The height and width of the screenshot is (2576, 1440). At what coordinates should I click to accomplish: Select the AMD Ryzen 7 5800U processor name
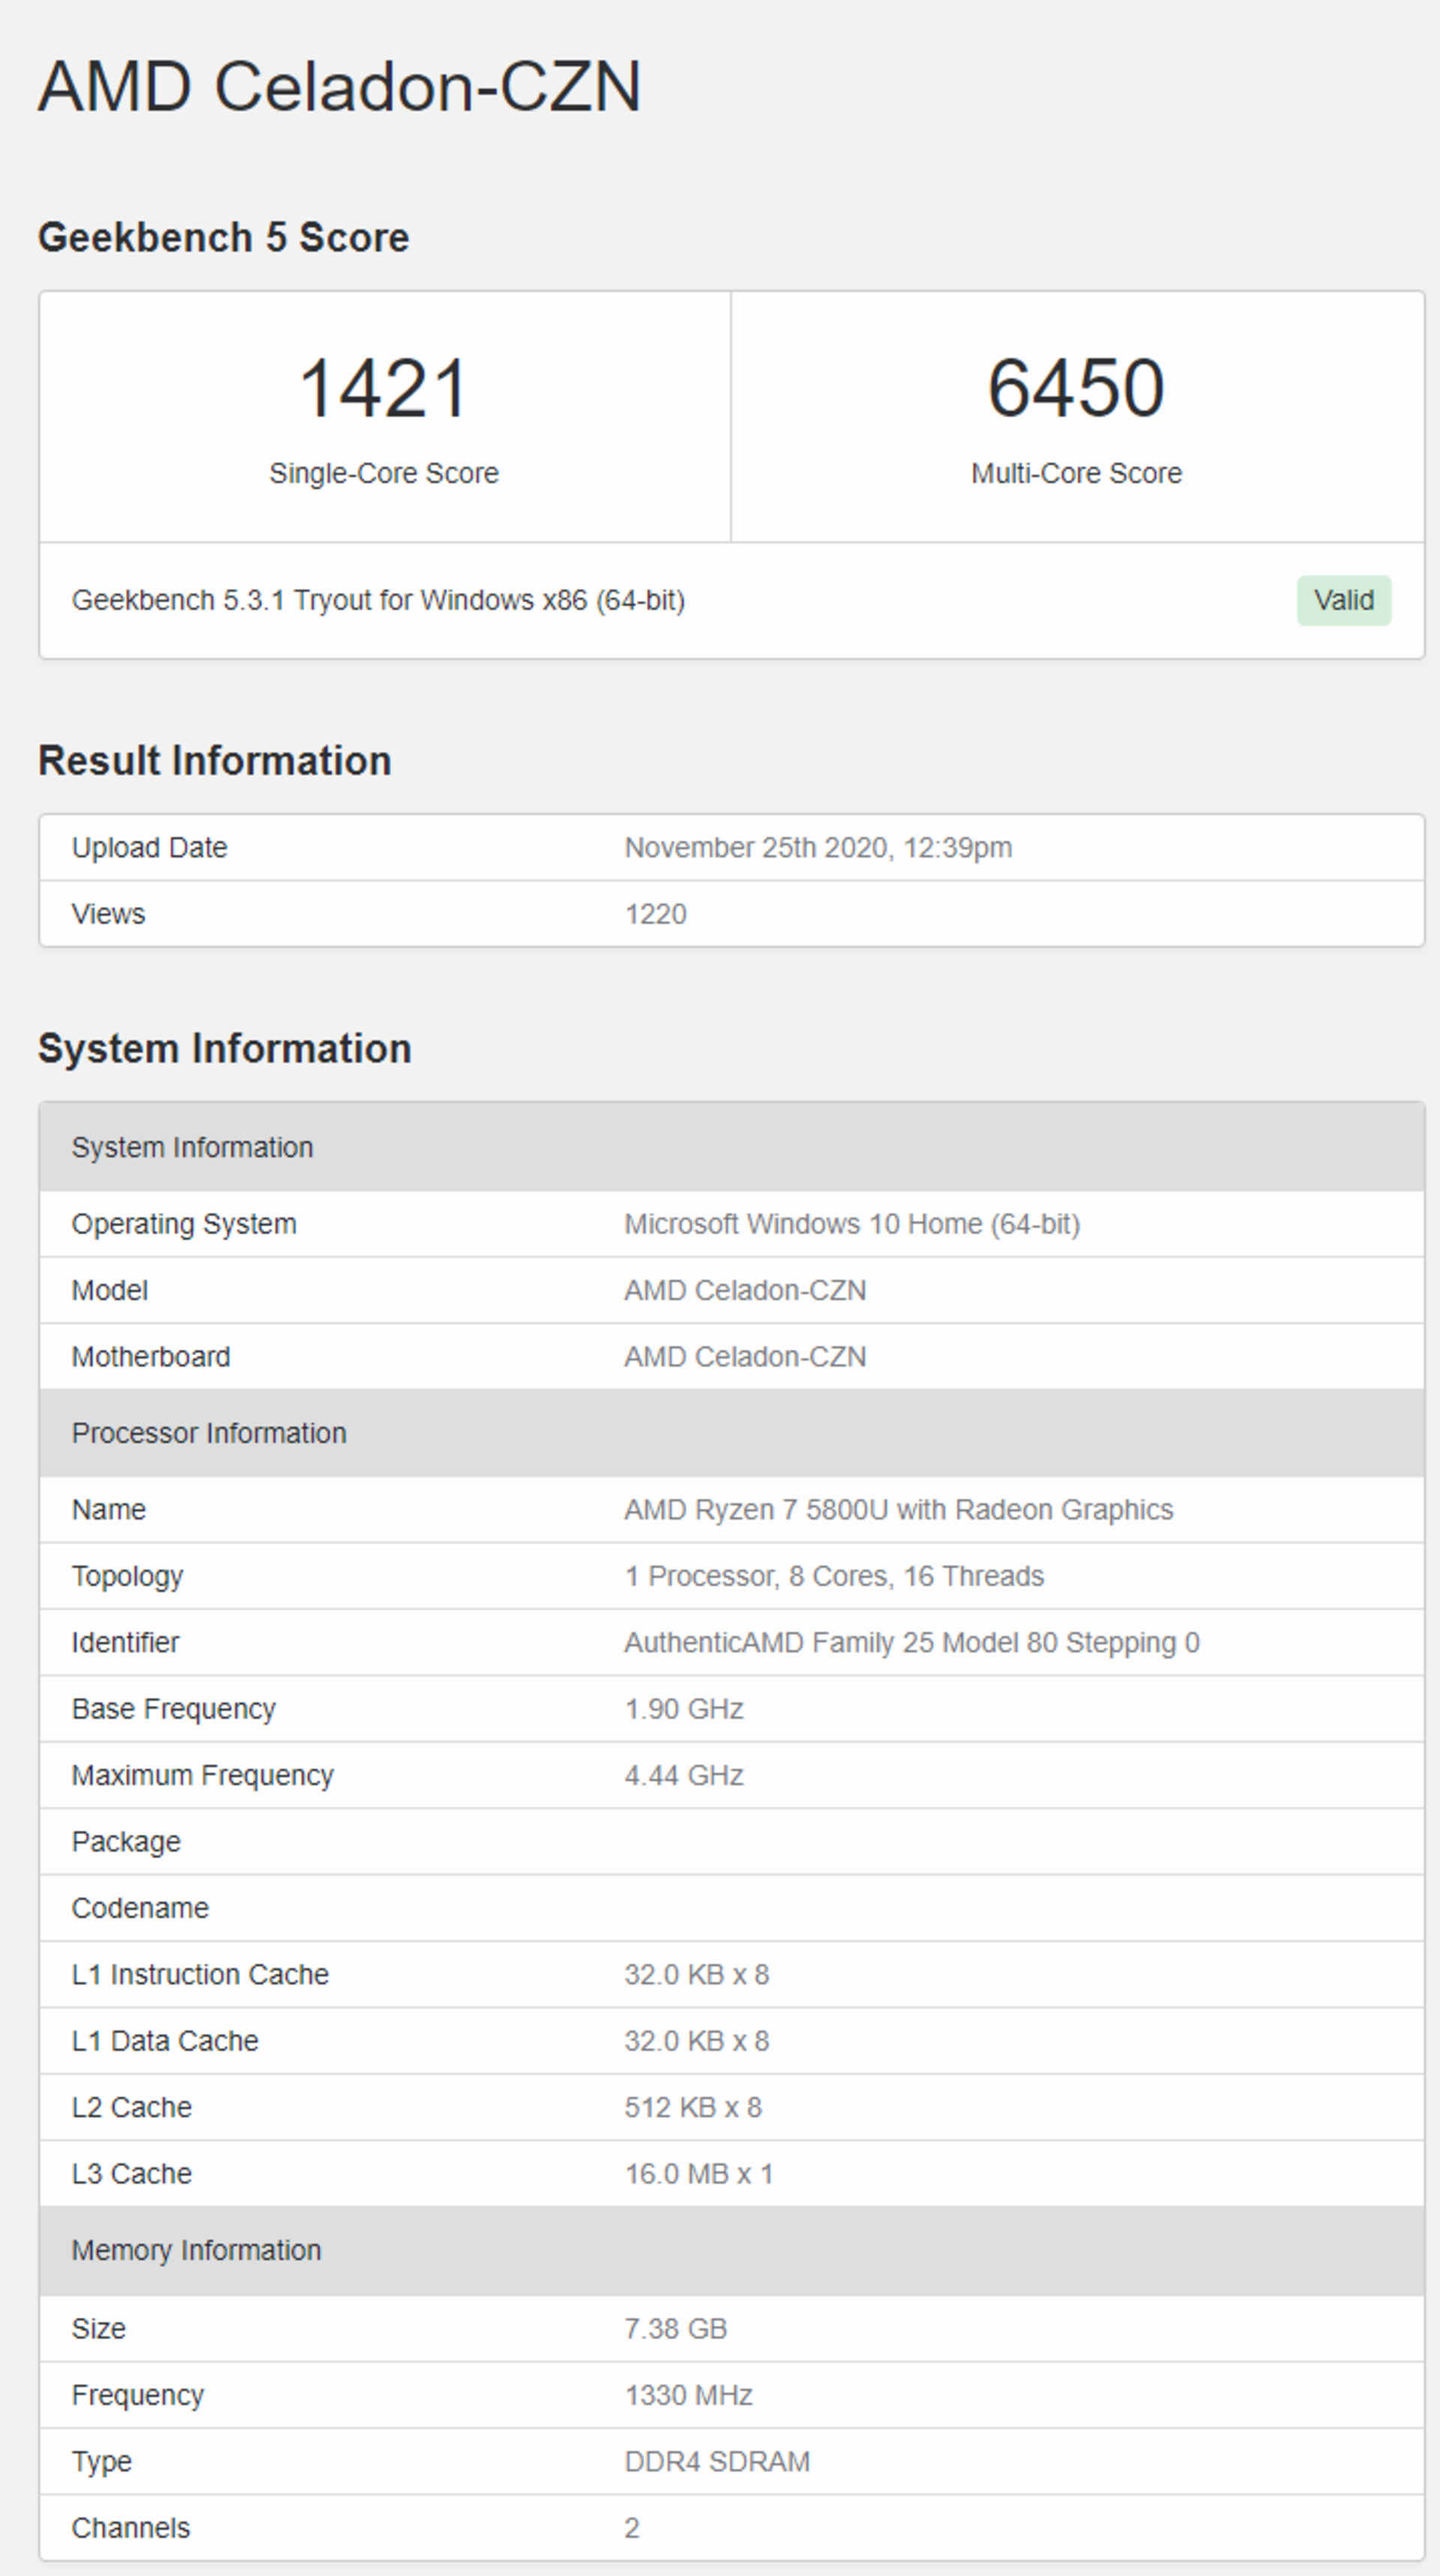point(898,1510)
